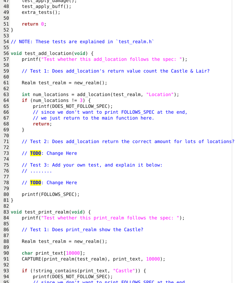Click on the 'extra_tests();' line
Viewport: 238px width, 283px height.
coord(41,12)
